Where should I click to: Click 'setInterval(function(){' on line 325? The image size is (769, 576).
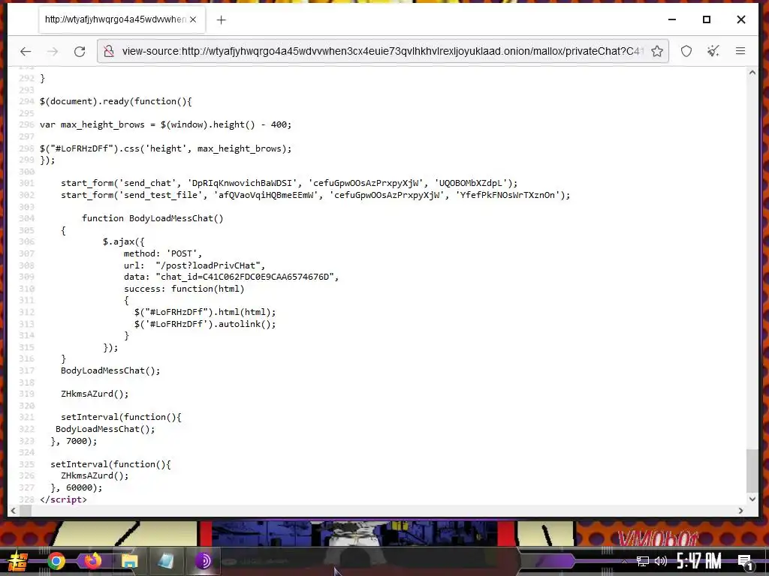(x=110, y=464)
